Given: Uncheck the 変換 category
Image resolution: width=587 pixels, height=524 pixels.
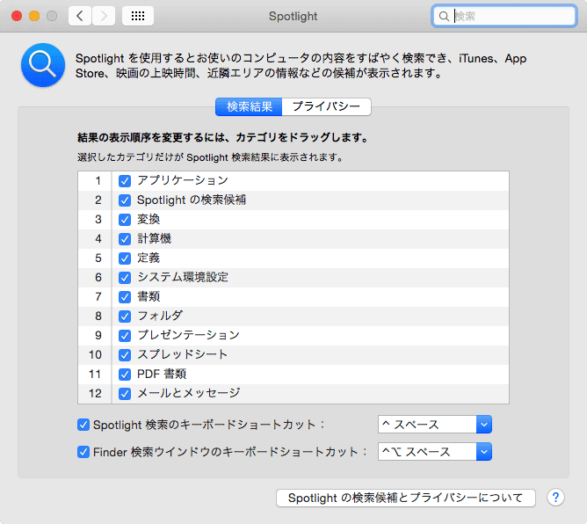Looking at the screenshot, I should (125, 220).
